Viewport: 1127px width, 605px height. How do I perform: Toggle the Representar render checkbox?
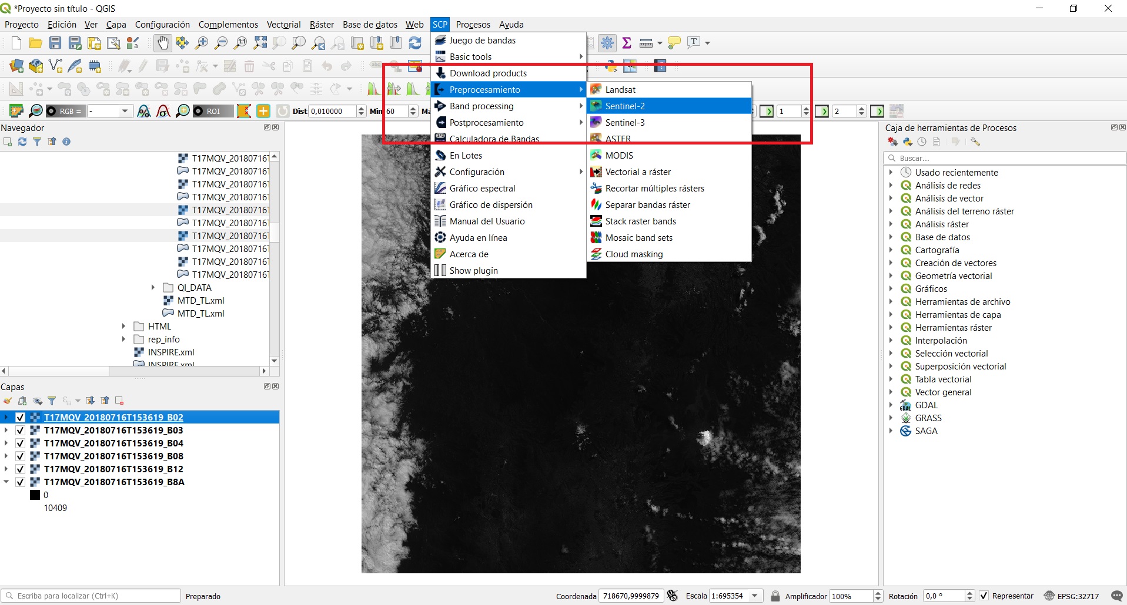coord(984,596)
